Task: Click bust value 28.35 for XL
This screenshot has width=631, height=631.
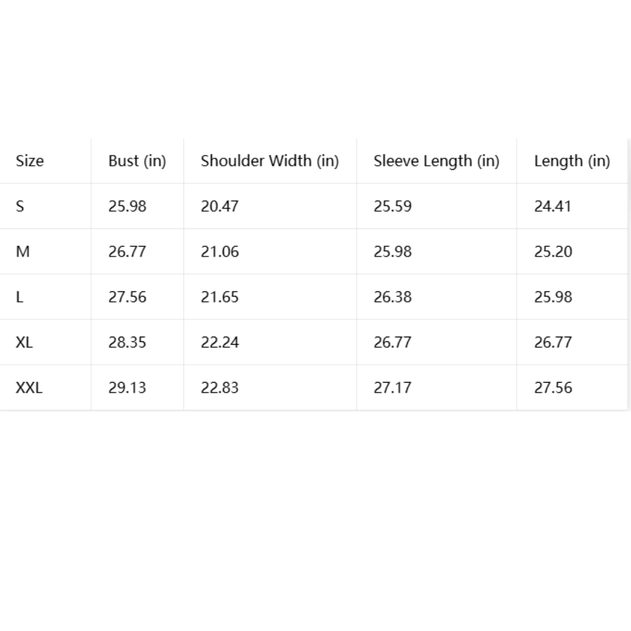Action: tap(127, 342)
